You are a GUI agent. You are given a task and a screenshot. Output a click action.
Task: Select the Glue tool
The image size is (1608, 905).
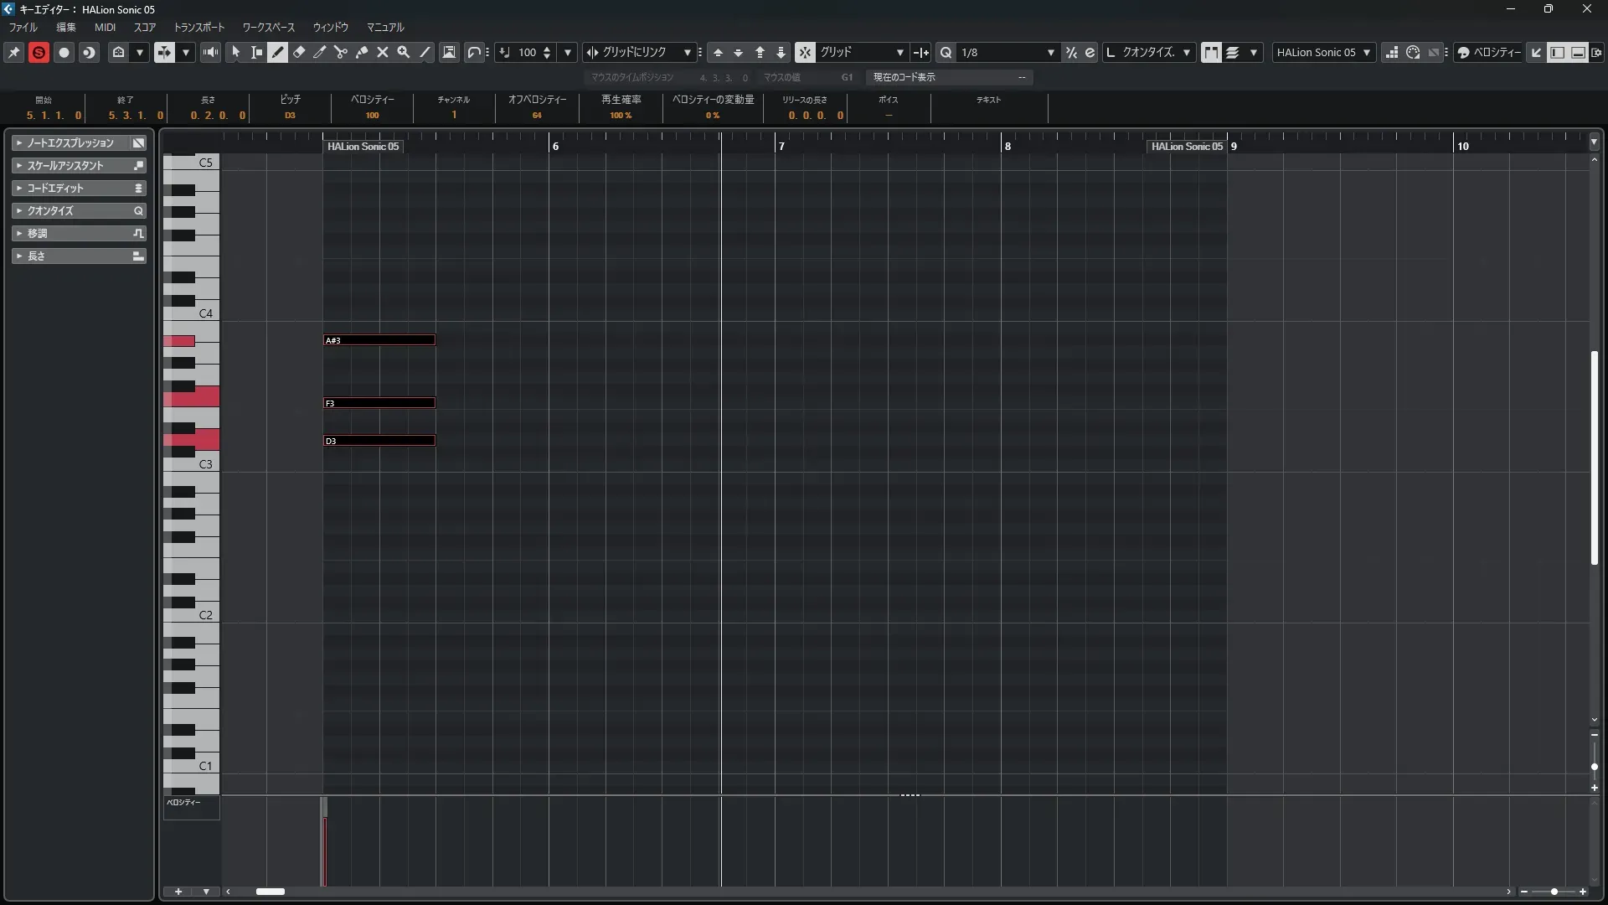[362, 52]
